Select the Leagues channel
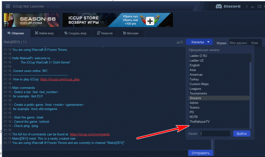The image size is (265, 157). [219, 89]
